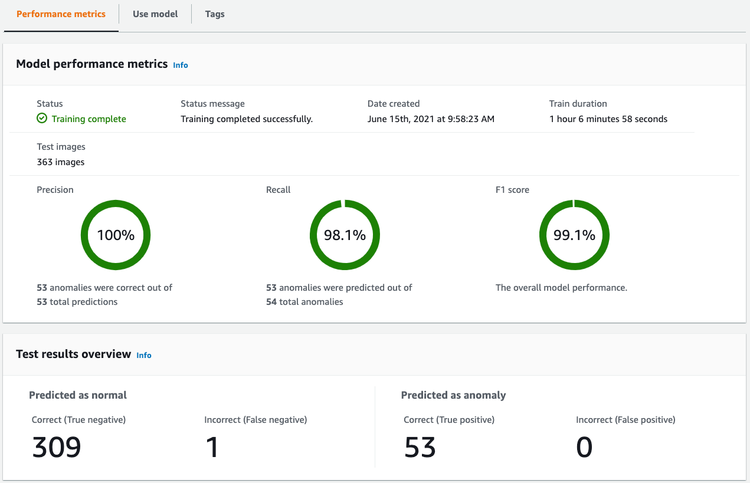Click the Training complete status text
The width and height of the screenshot is (750, 483).
tap(89, 119)
